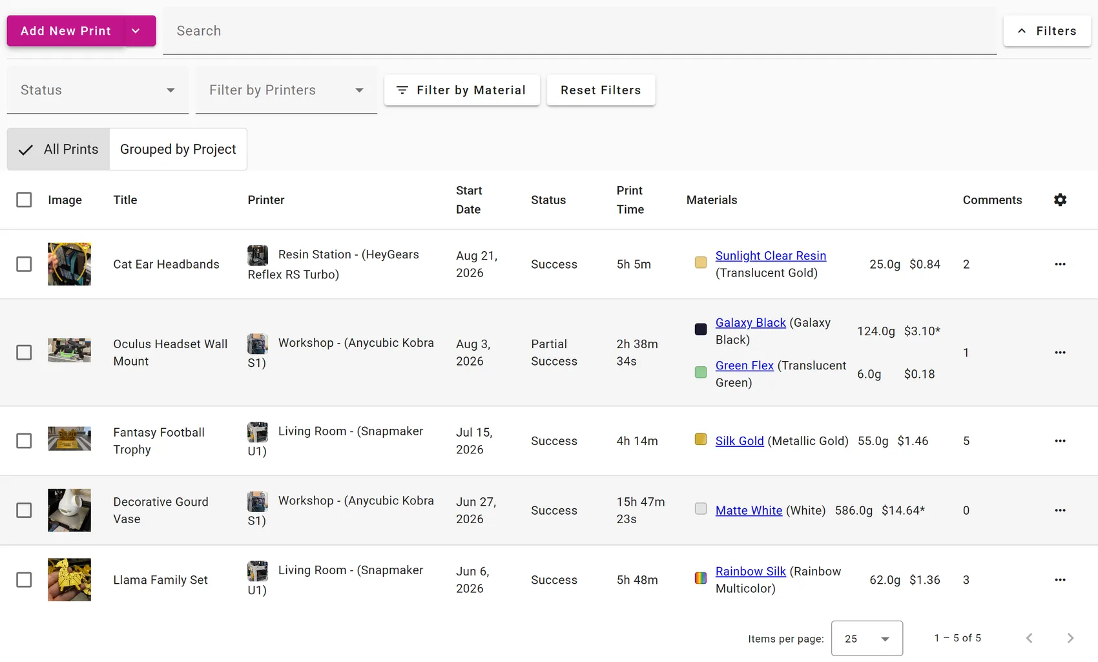1098x662 pixels.
Task: Open Rainbow Silk material link
Action: pos(751,572)
